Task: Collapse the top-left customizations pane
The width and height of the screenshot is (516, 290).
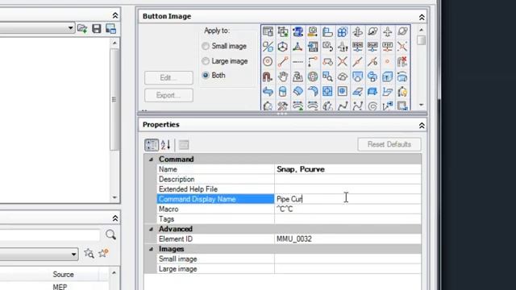Action: (x=114, y=15)
